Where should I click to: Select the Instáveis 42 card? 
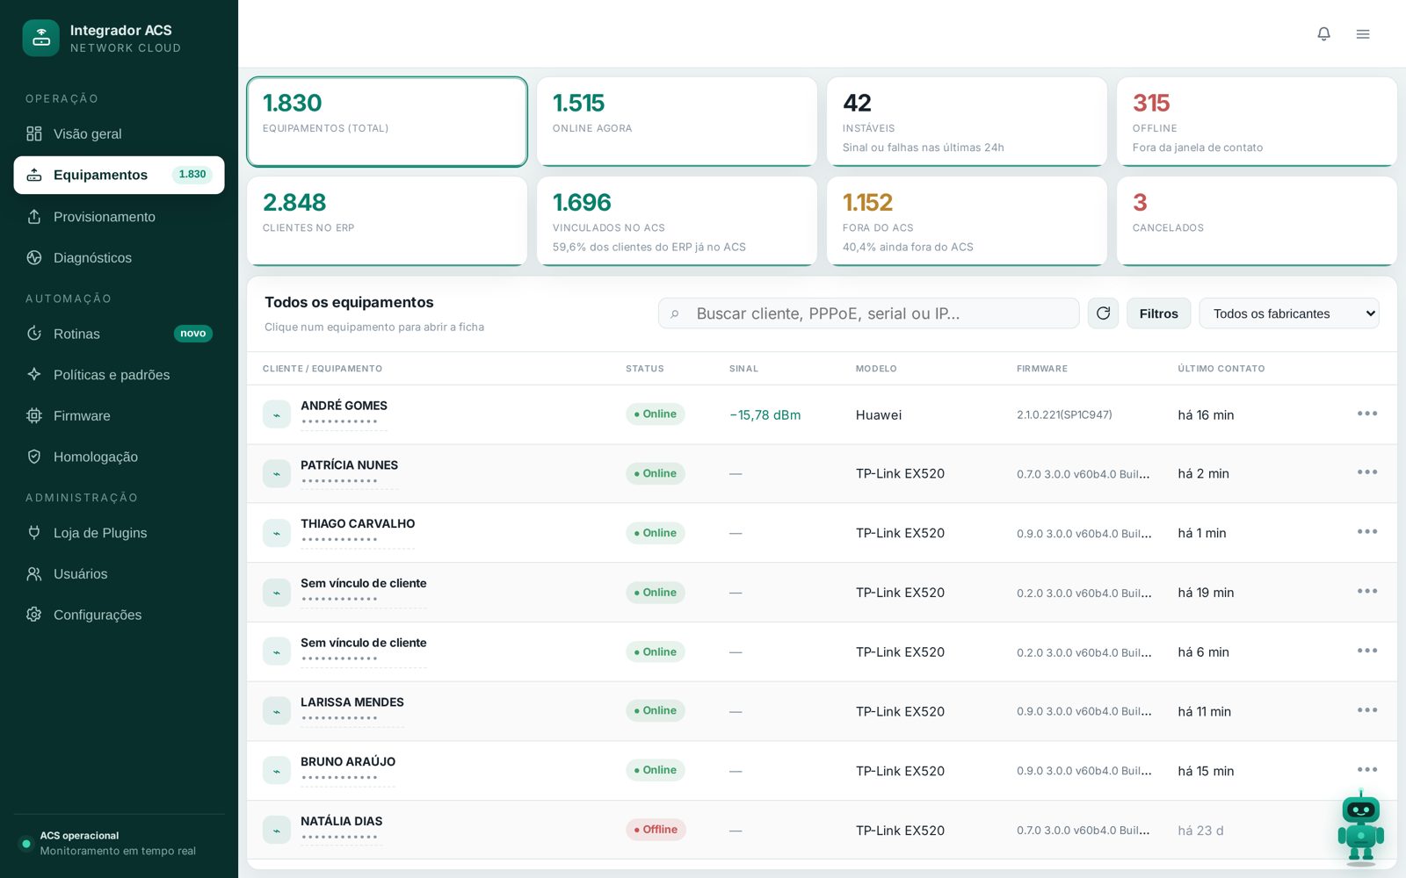(x=967, y=121)
